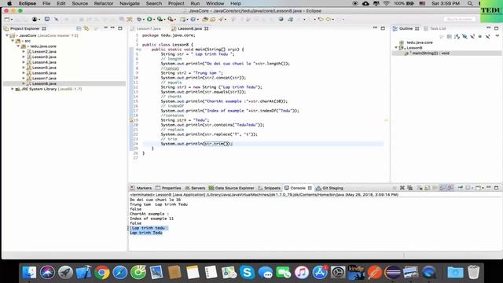Viewport: 503px width, 283px height.
Task: Maximize the Project Explorer panel
Action: coord(120,28)
